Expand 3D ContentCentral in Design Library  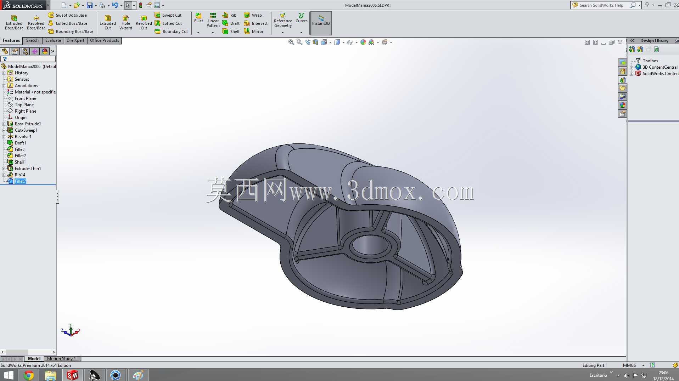[x=632, y=67]
